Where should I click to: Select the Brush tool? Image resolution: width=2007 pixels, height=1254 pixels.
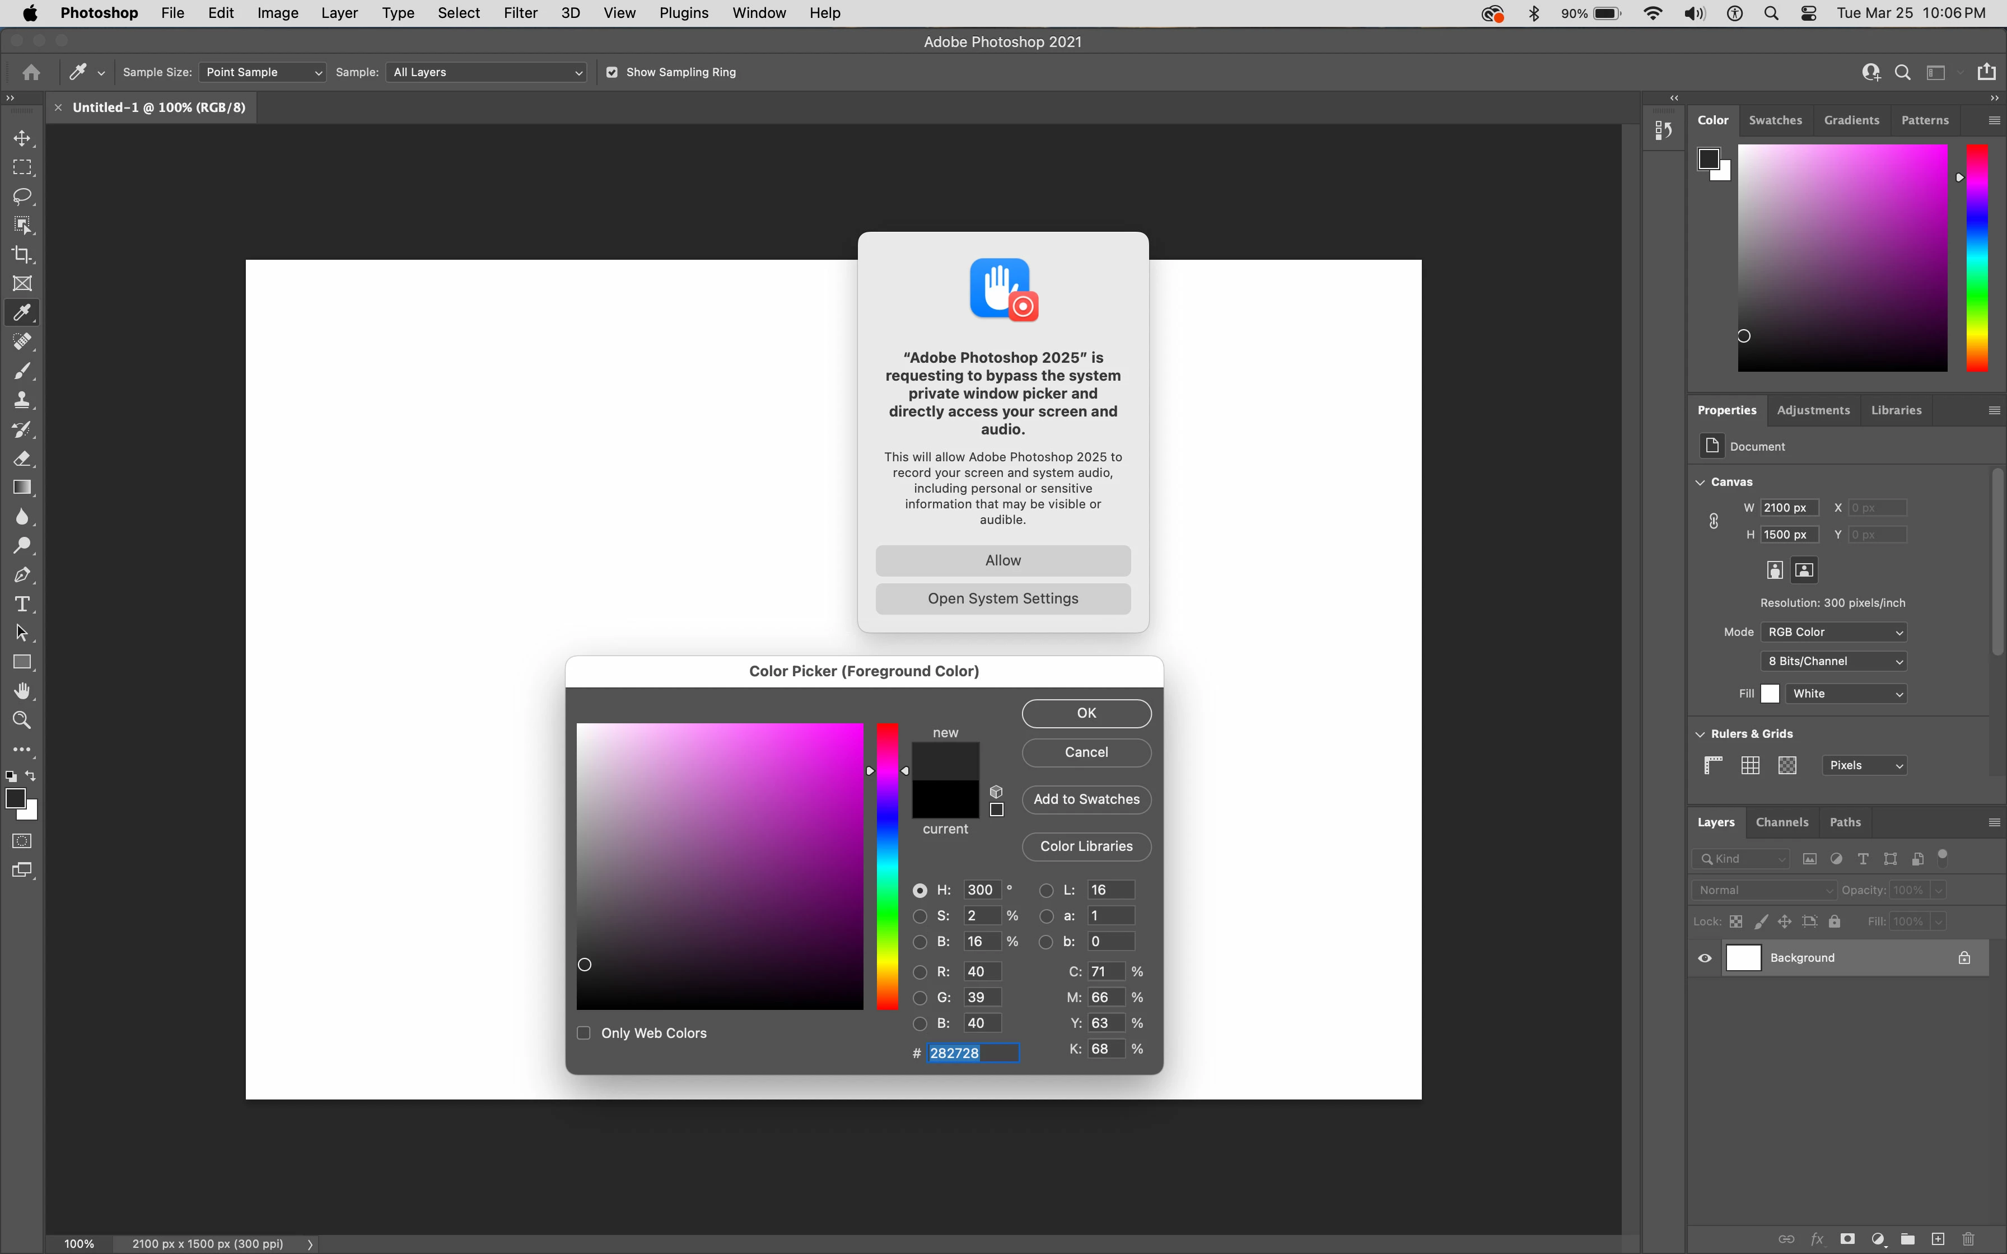point(22,371)
